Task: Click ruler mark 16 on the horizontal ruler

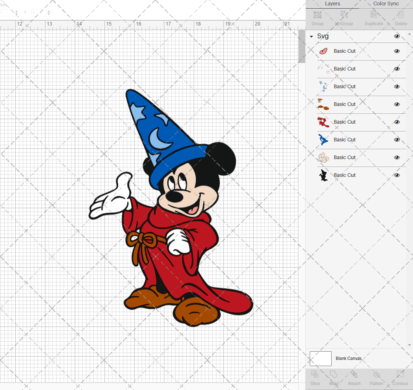Action: [x=138, y=24]
